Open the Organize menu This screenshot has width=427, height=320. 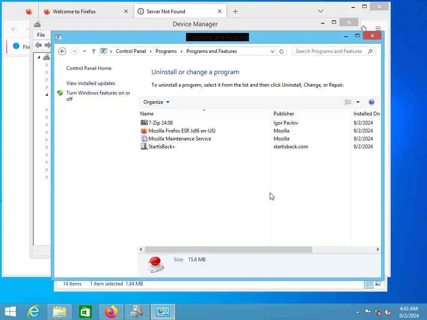[156, 102]
